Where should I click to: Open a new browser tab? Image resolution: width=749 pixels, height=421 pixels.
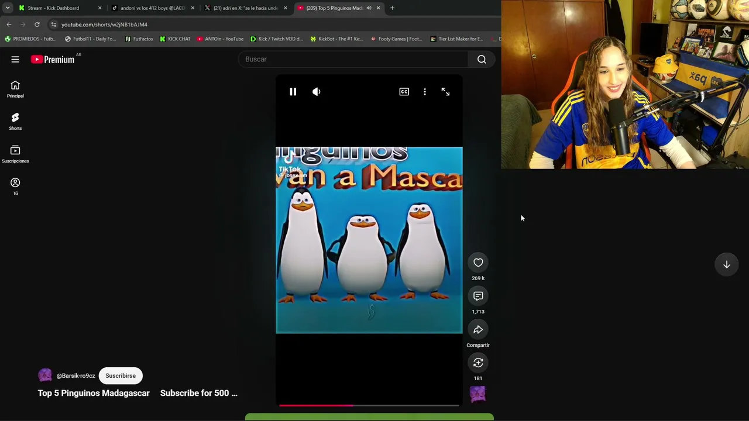coord(392,8)
